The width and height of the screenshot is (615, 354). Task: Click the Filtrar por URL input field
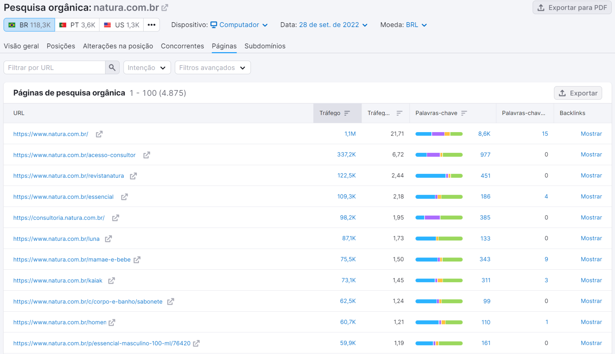(x=54, y=68)
